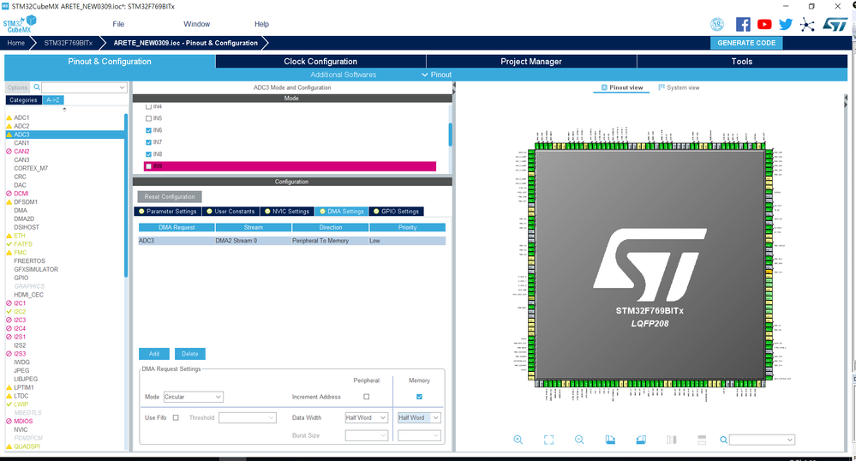The width and height of the screenshot is (856, 461).
Task: Click the pin search magnifier icon
Action: [x=723, y=440]
